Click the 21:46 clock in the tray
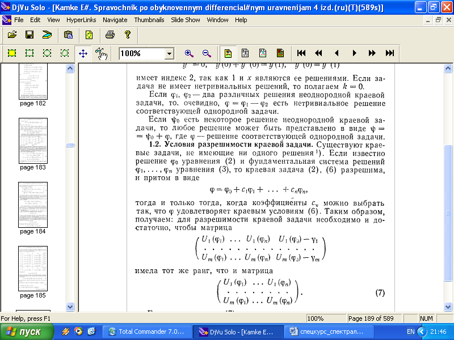This screenshot has height=340, width=454. (x=438, y=331)
